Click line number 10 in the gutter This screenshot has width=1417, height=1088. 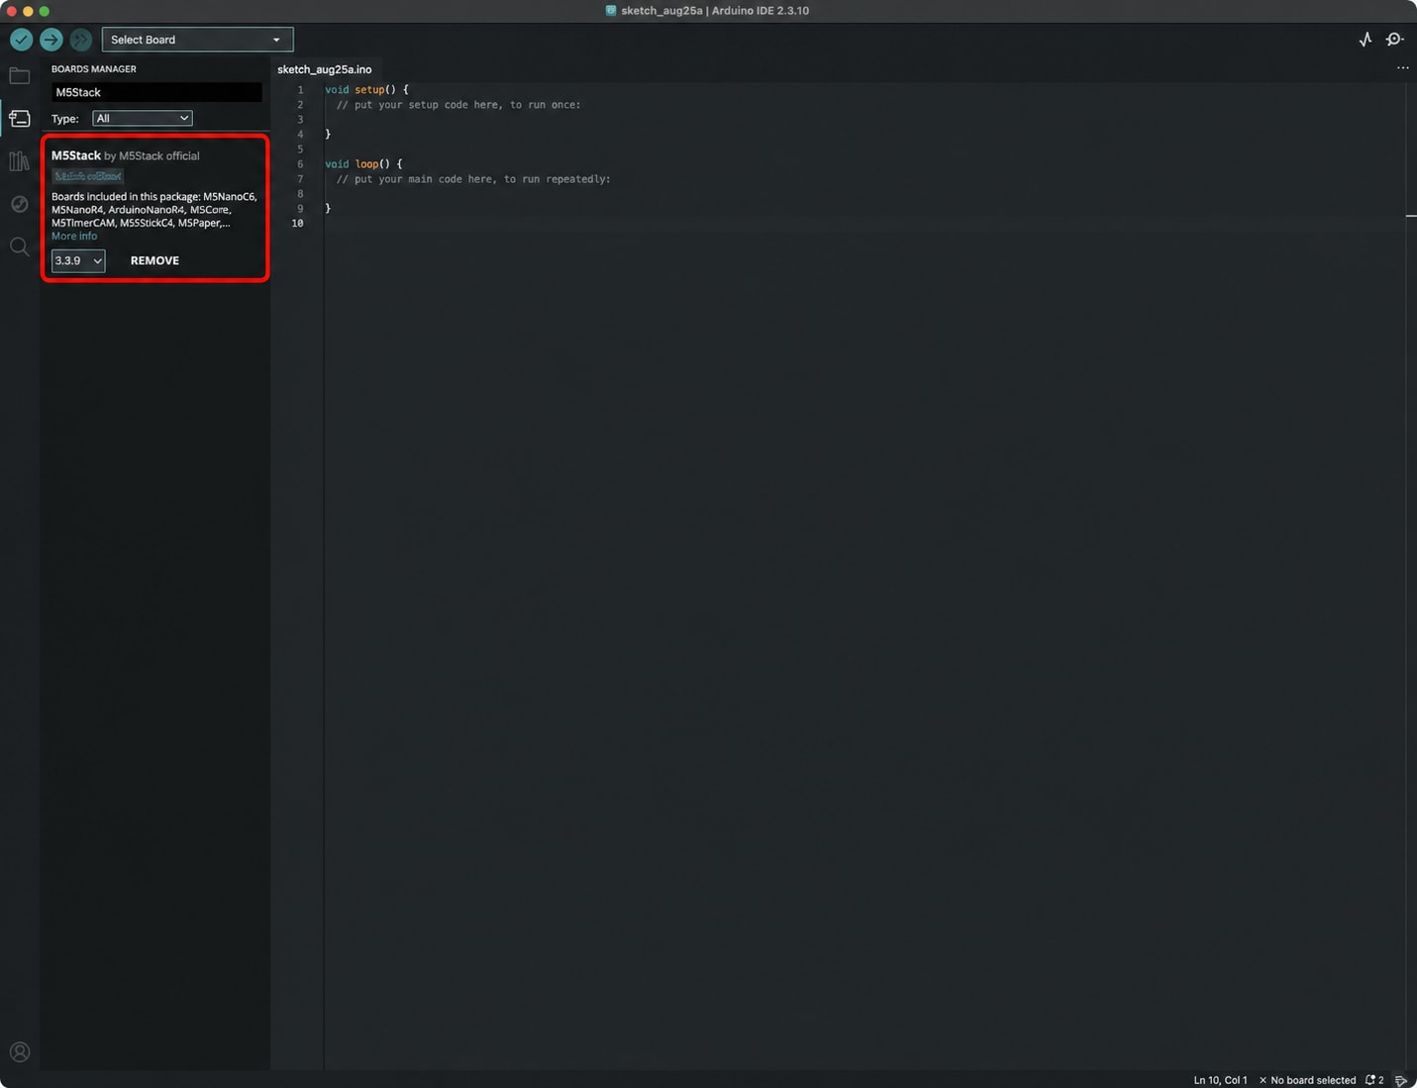pyautogui.click(x=297, y=224)
